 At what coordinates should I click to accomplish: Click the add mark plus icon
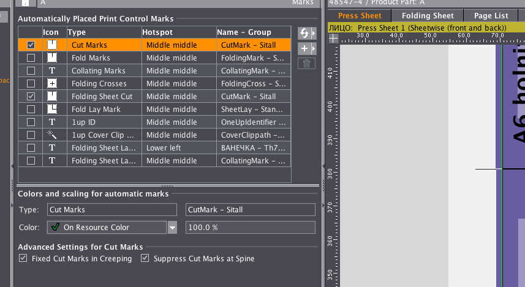tap(304, 48)
